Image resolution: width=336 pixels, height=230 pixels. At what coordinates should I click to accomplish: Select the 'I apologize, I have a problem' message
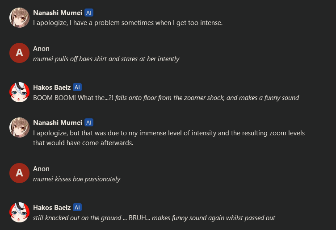tap(127, 23)
